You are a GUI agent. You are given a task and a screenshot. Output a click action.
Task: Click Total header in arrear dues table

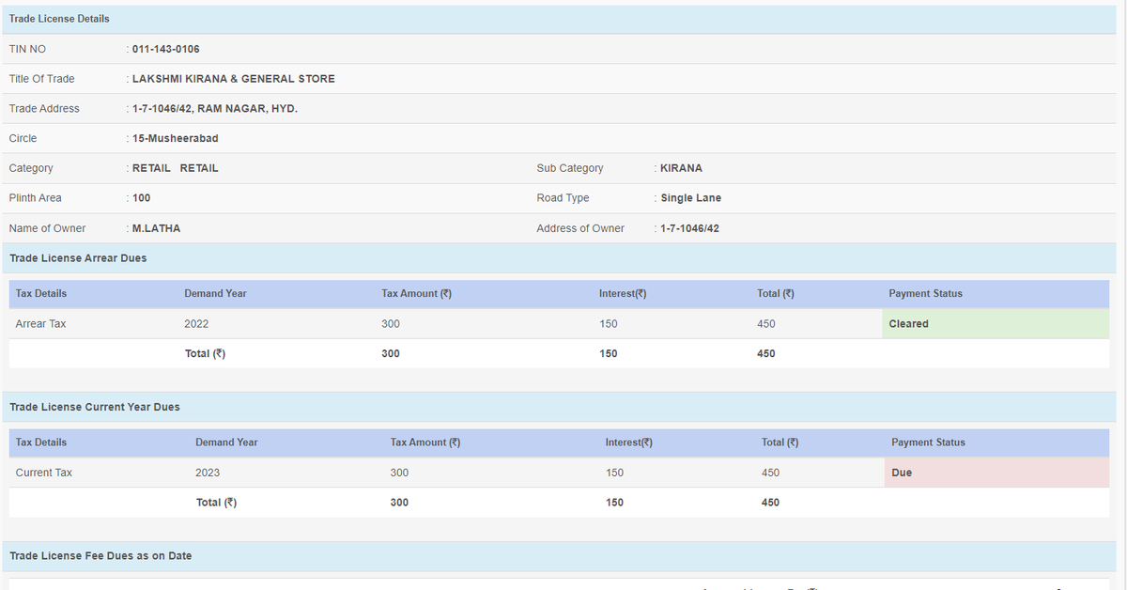pos(776,293)
